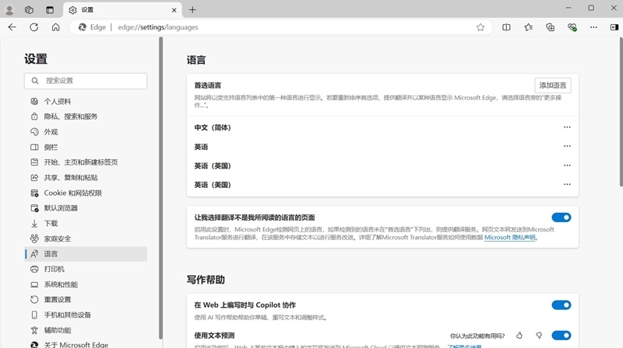Image resolution: width=623 pixels, height=348 pixels.
Task: Select 语言 in settings sidebar
Action: (86, 254)
